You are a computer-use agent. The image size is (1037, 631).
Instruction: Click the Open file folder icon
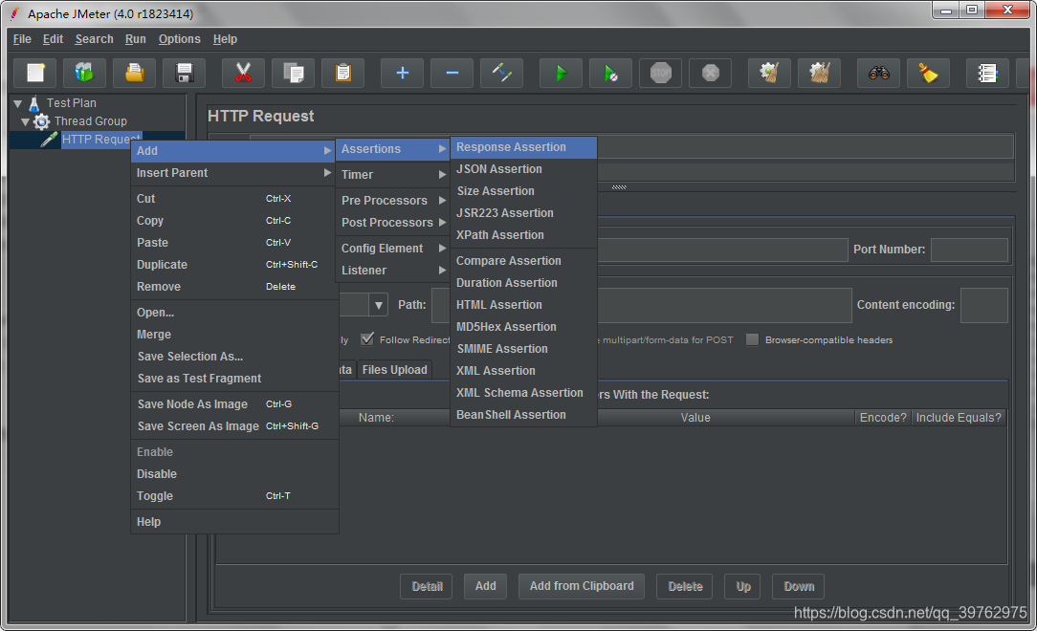click(134, 73)
